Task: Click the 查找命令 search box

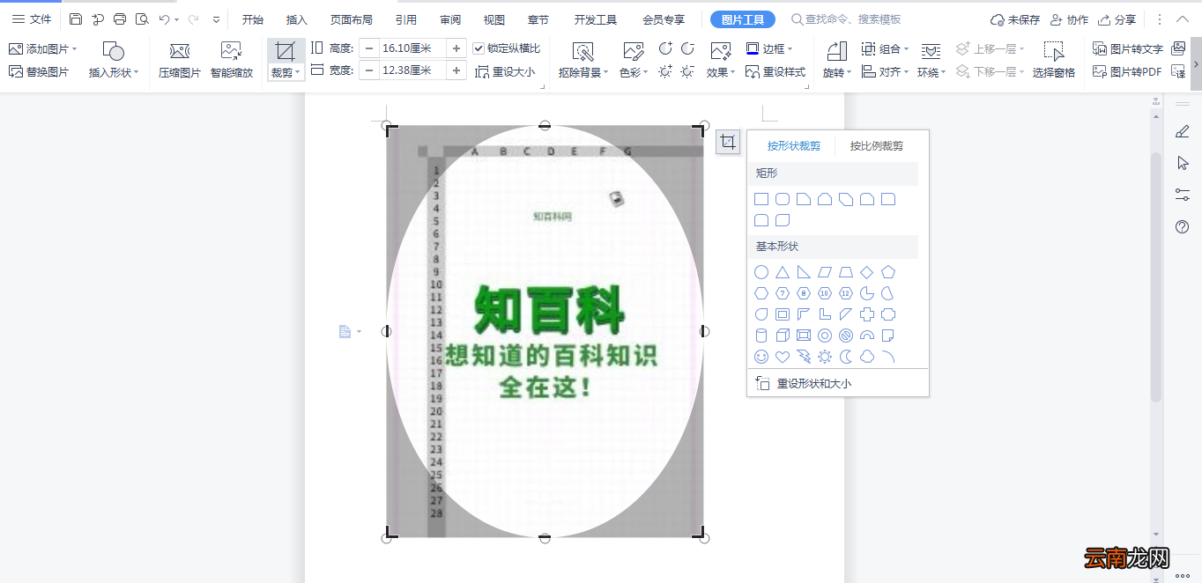Action: 846,19
